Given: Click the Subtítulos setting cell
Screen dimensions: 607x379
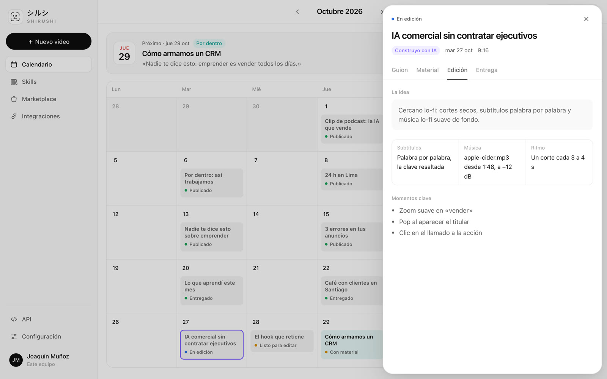Looking at the screenshot, I should (x=425, y=162).
